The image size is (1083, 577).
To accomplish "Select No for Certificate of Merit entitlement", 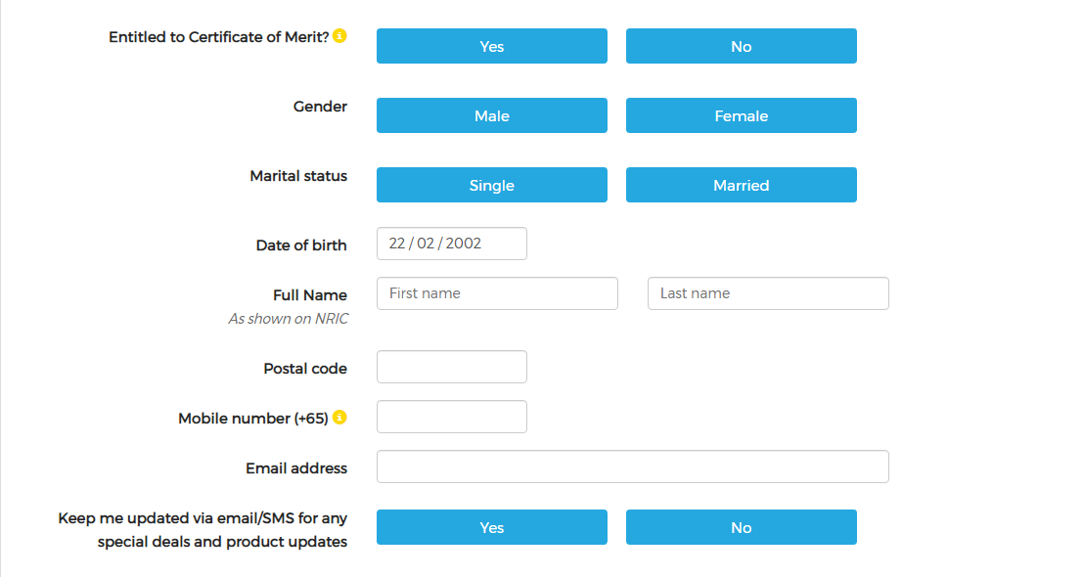I will [x=742, y=46].
